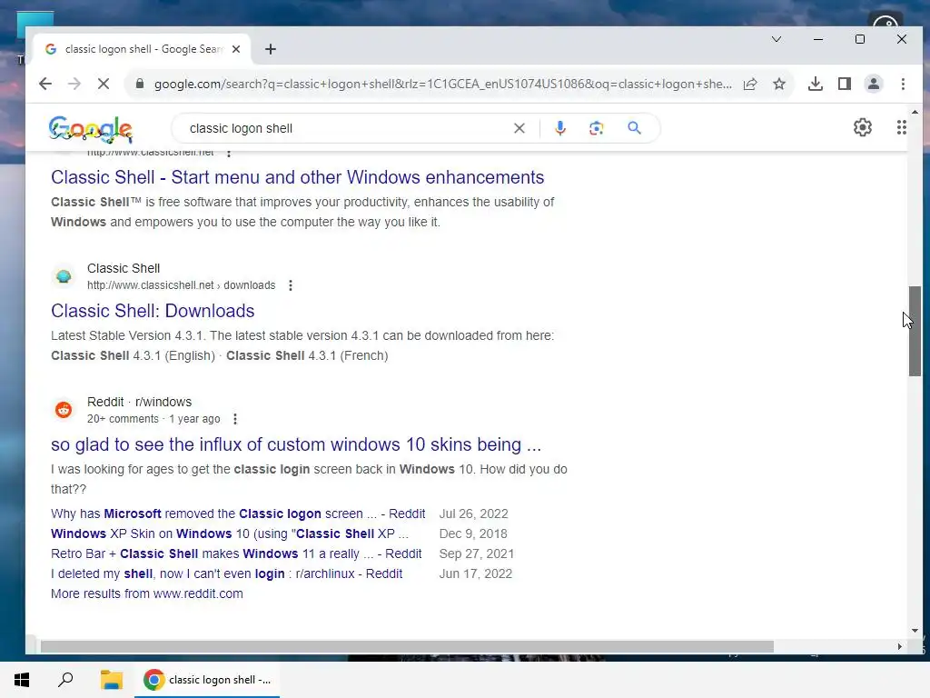The image size is (930, 698).
Task: Open Chrome downloads icon
Action: click(x=816, y=84)
